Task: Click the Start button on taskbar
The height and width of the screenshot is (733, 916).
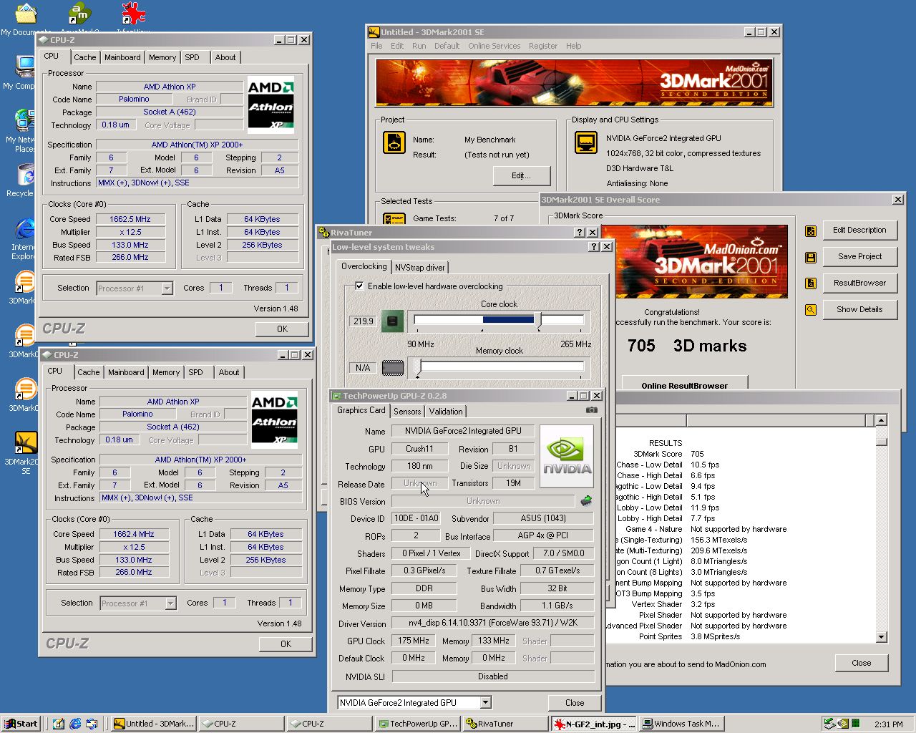Action: point(21,724)
